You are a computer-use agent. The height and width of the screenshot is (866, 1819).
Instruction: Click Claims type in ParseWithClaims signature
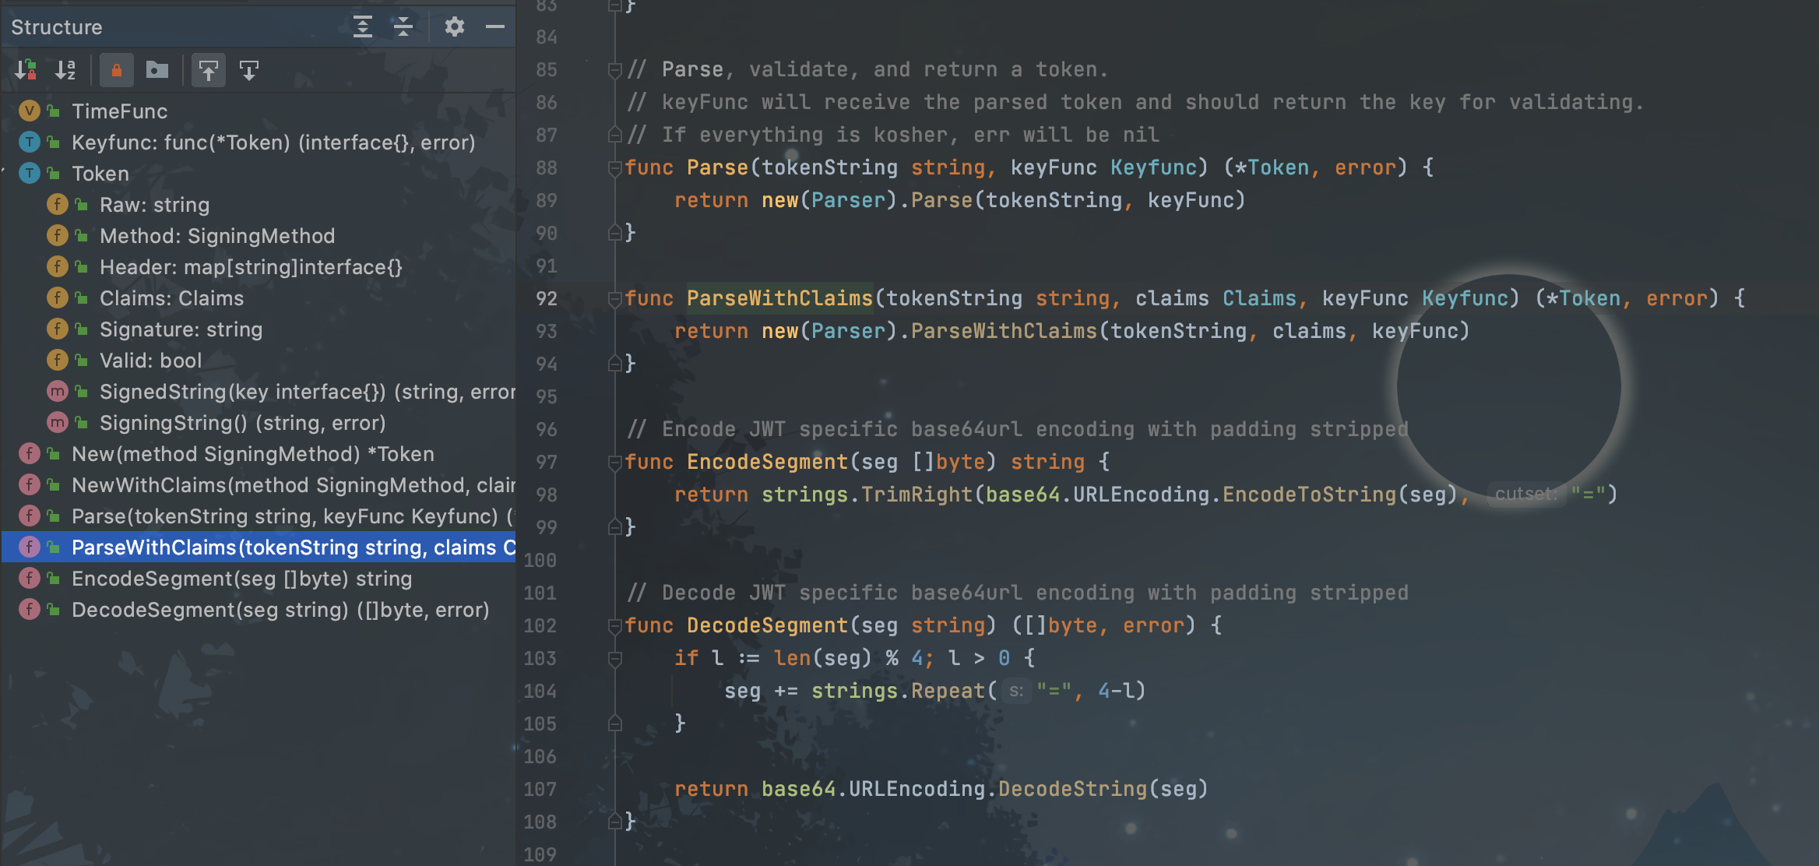(1258, 298)
